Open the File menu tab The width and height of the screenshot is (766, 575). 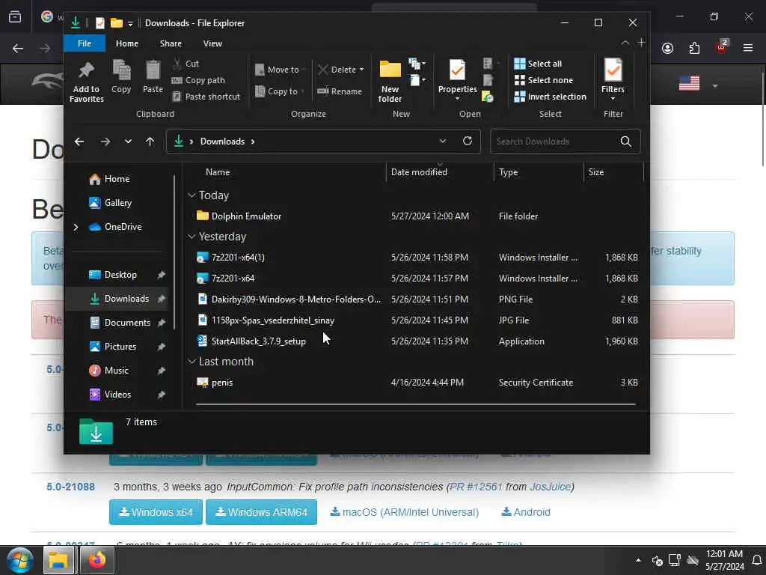(85, 43)
